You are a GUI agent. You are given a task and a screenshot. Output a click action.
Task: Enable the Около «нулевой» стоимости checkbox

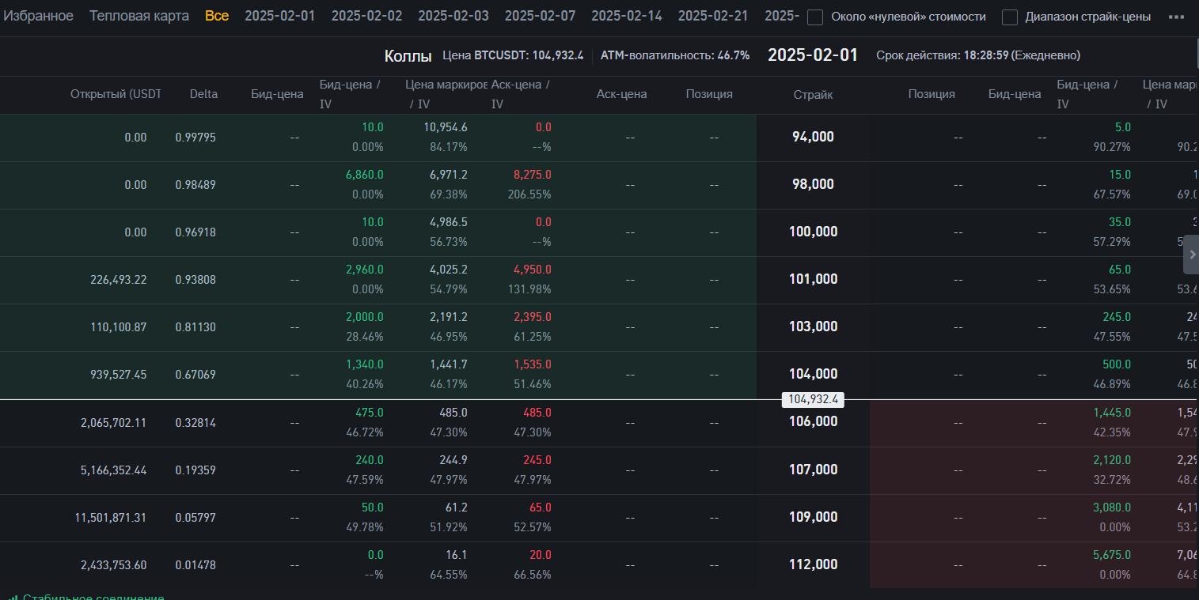click(x=815, y=17)
